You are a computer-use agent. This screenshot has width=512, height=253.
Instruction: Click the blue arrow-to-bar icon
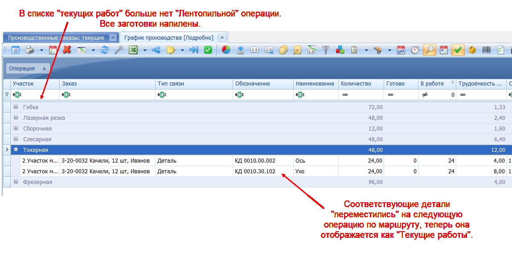(194, 50)
